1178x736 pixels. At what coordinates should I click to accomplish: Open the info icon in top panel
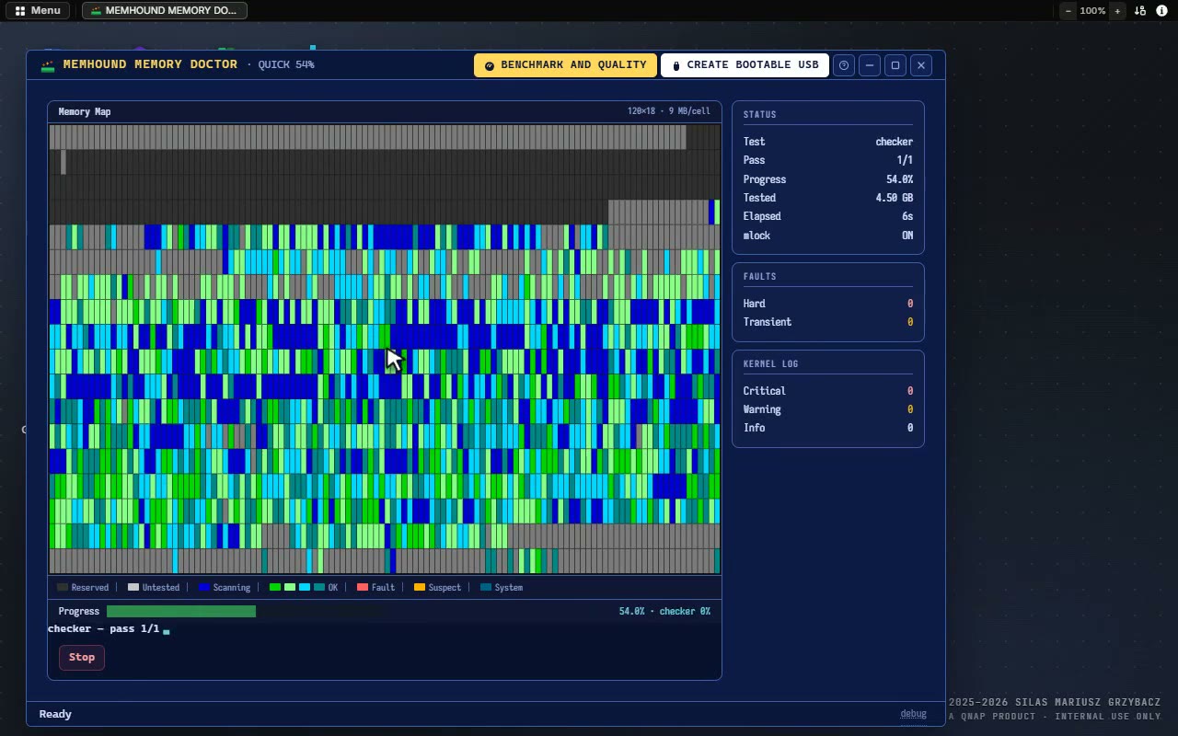click(1162, 11)
